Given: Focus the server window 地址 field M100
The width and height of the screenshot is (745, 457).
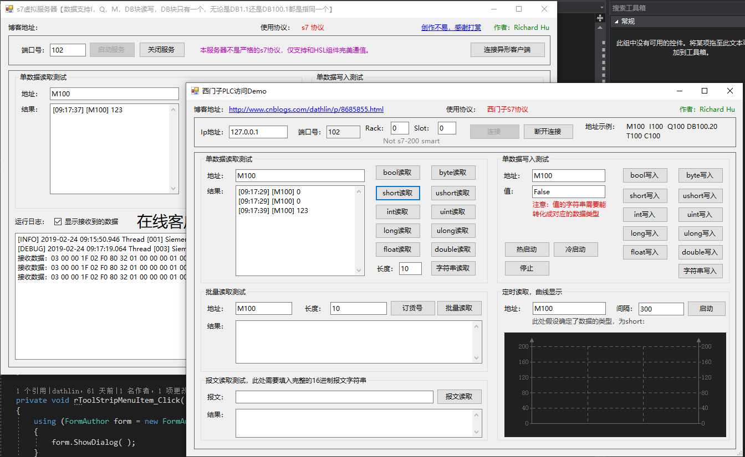Looking at the screenshot, I should (x=114, y=94).
